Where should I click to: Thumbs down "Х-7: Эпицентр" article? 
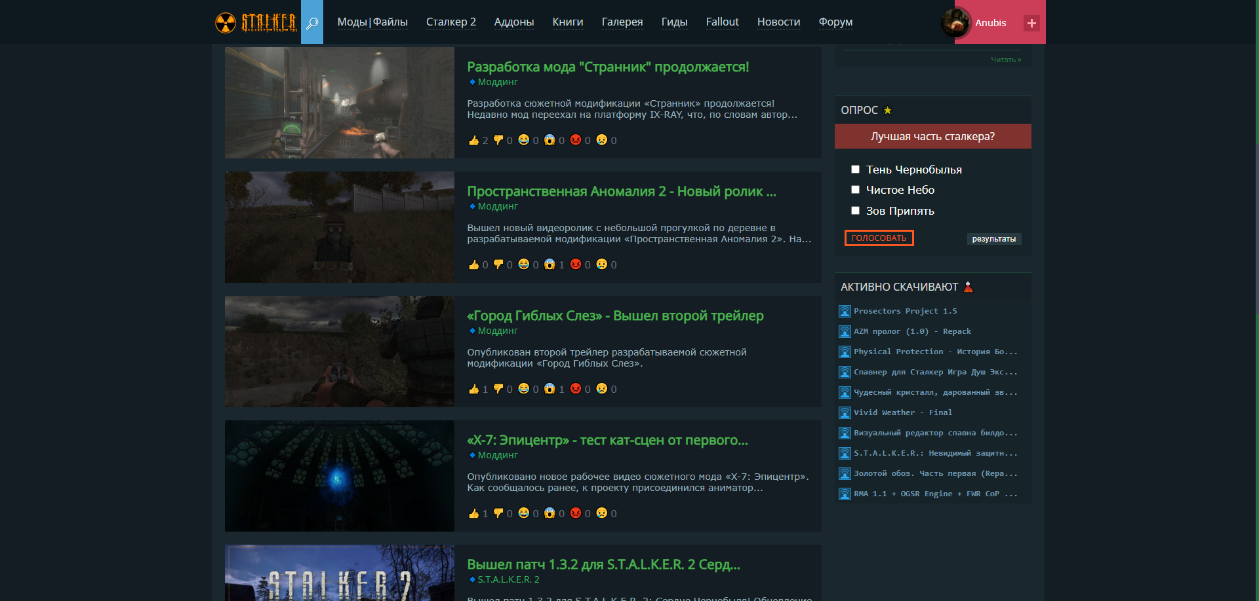(x=498, y=513)
